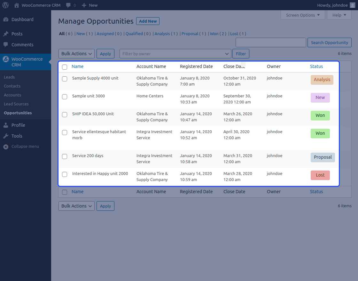Screen dimensions: 358x281
Task: Filter list by the Qualified status link
Action: (134, 34)
